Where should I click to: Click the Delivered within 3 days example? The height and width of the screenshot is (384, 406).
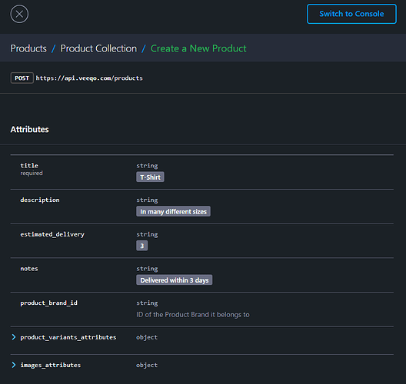175,280
